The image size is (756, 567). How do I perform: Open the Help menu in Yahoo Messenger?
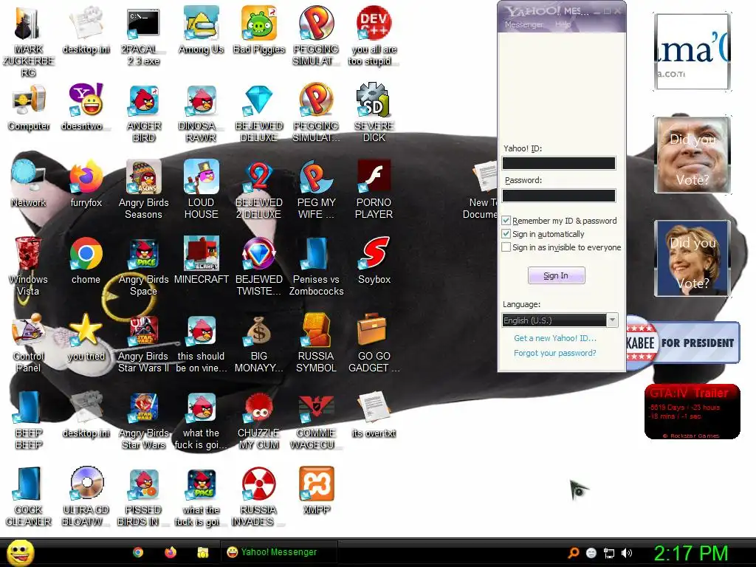(x=562, y=24)
